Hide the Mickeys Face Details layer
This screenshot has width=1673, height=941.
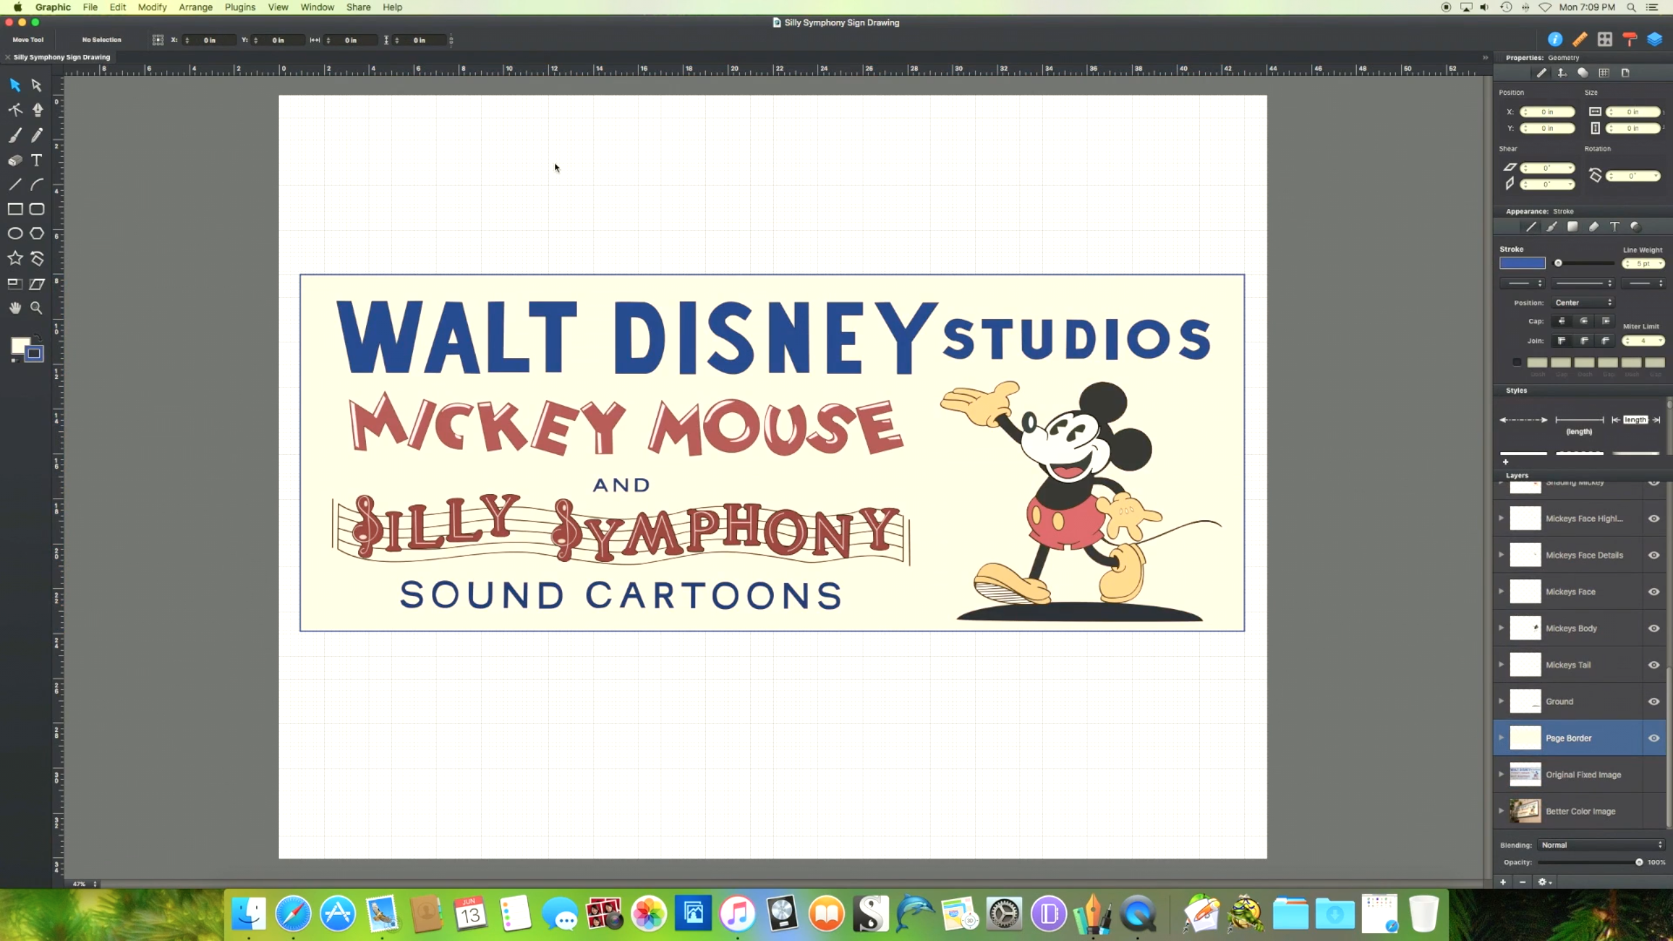point(1653,555)
